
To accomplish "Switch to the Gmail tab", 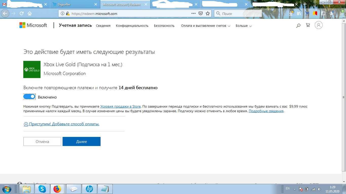I will (25, 5).
